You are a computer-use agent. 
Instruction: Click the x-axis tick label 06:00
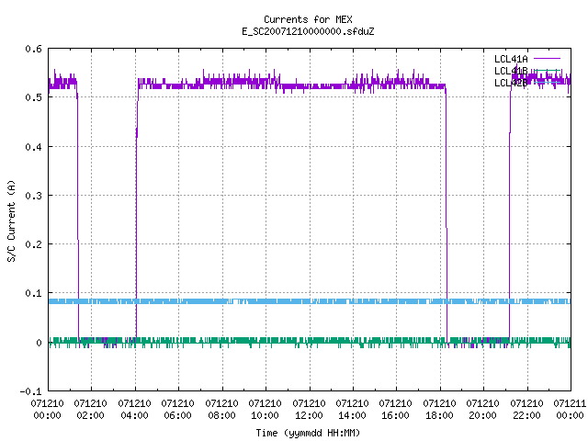(177, 415)
